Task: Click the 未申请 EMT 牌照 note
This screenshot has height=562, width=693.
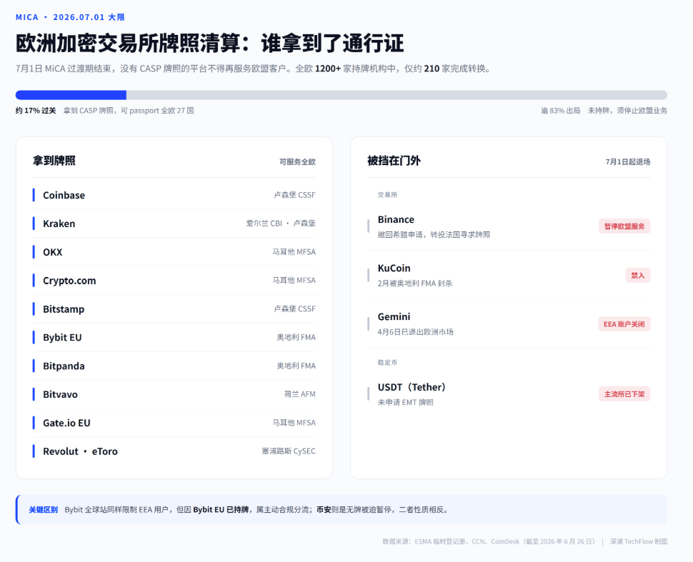Action: pos(406,403)
